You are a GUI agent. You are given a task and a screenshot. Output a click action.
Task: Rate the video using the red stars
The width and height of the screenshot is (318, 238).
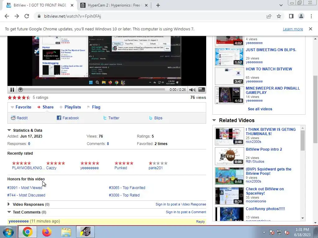click(19, 98)
